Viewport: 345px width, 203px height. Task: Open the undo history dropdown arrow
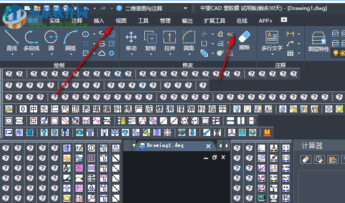pos(94,9)
